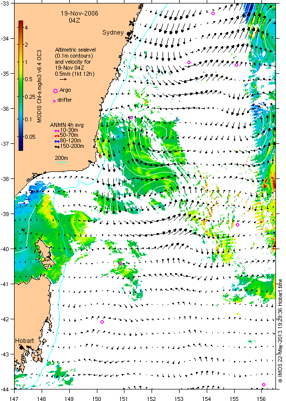Click the '10-30m' depth label

pos(69,130)
